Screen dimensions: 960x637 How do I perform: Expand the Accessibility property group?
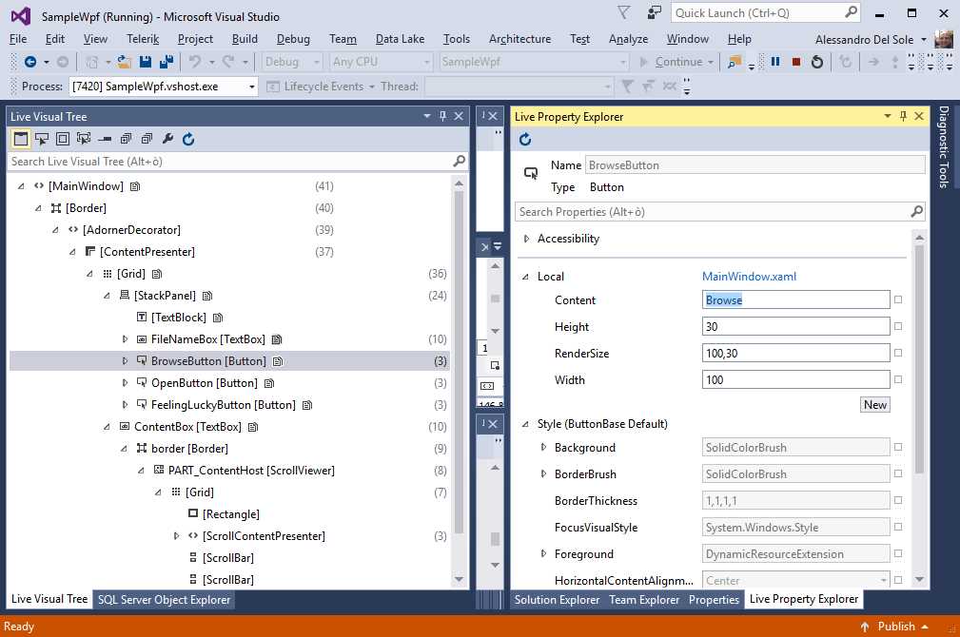pyautogui.click(x=526, y=239)
